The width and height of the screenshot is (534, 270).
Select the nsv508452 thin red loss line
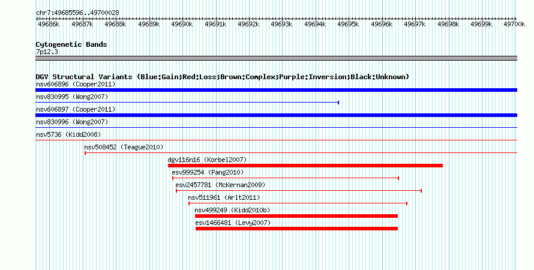pyautogui.click(x=301, y=153)
